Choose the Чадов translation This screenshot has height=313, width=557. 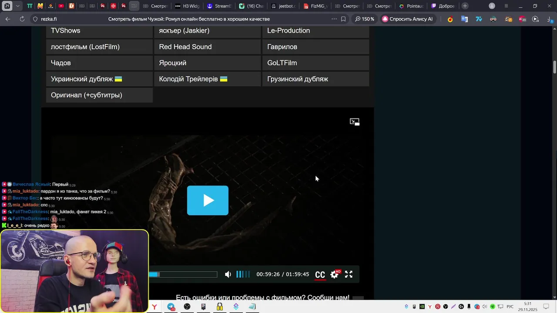(x=99, y=63)
